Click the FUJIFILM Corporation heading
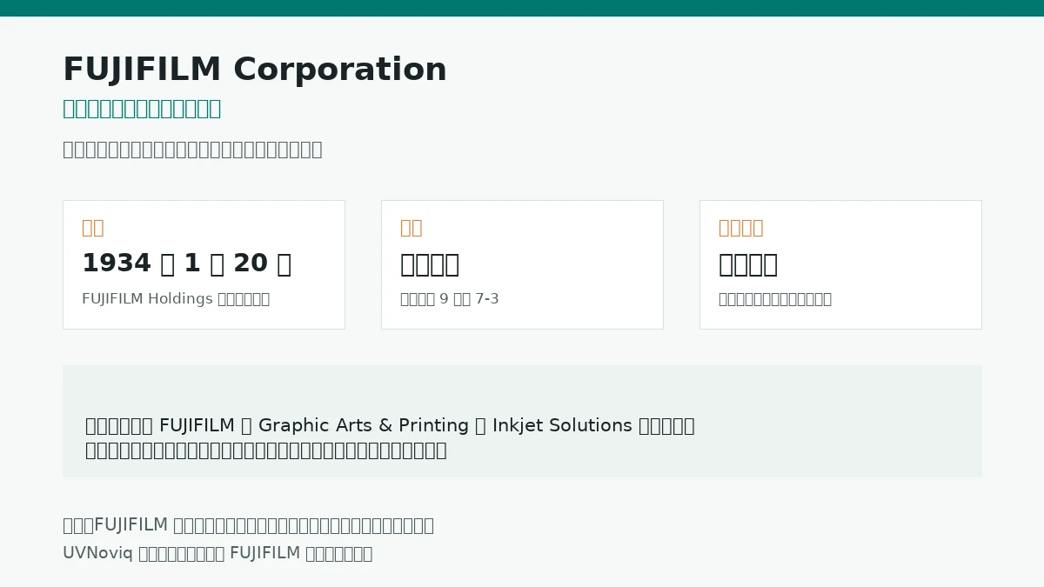1044x587 pixels. point(255,70)
